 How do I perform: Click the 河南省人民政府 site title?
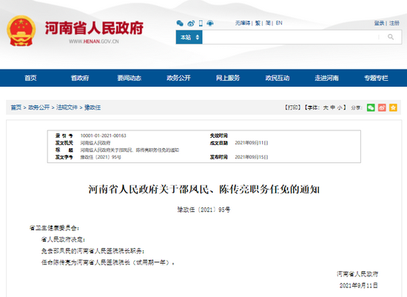point(94,28)
